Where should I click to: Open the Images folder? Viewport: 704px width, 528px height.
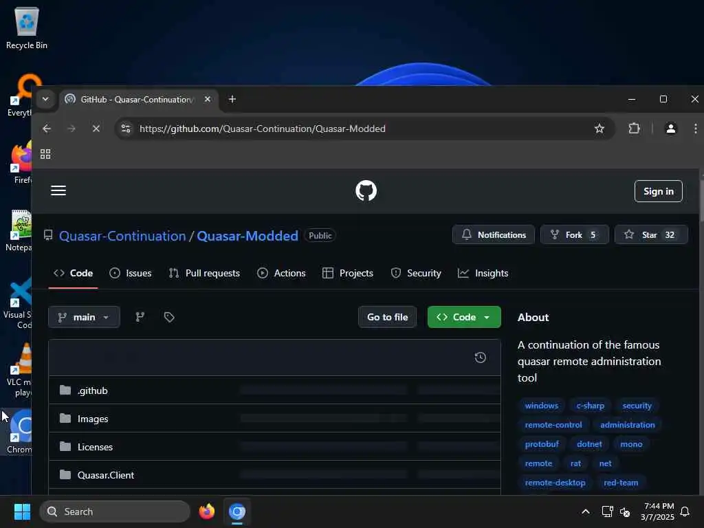coord(93,419)
